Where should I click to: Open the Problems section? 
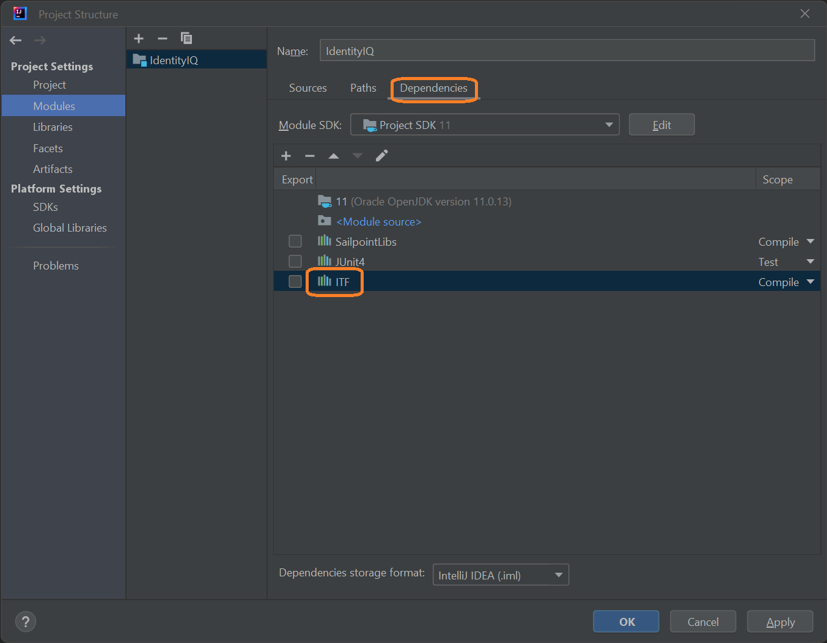(56, 266)
